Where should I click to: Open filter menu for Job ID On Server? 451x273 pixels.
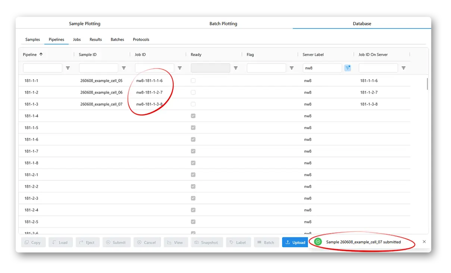click(404, 68)
